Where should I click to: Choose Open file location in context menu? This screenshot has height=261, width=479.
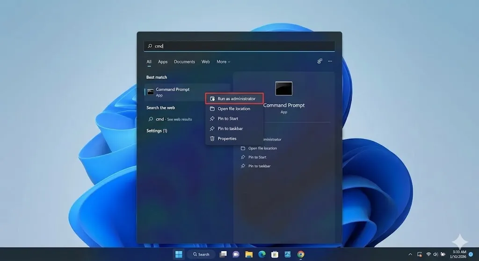coord(234,109)
